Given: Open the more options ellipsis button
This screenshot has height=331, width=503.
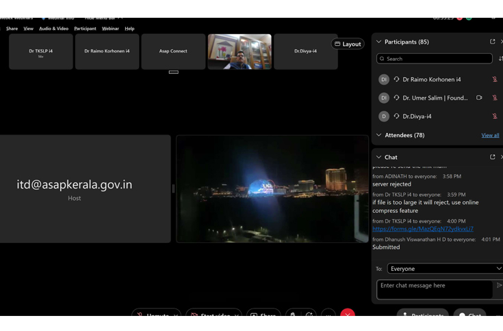Looking at the screenshot, I should click(x=328, y=315).
